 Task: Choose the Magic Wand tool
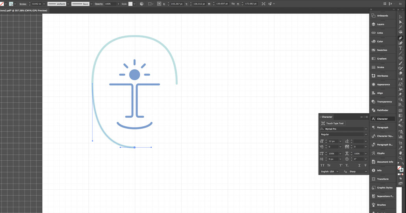pyautogui.click(x=400, y=27)
